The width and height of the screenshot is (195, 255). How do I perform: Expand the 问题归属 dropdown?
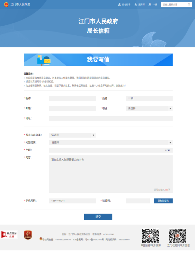[110, 142]
